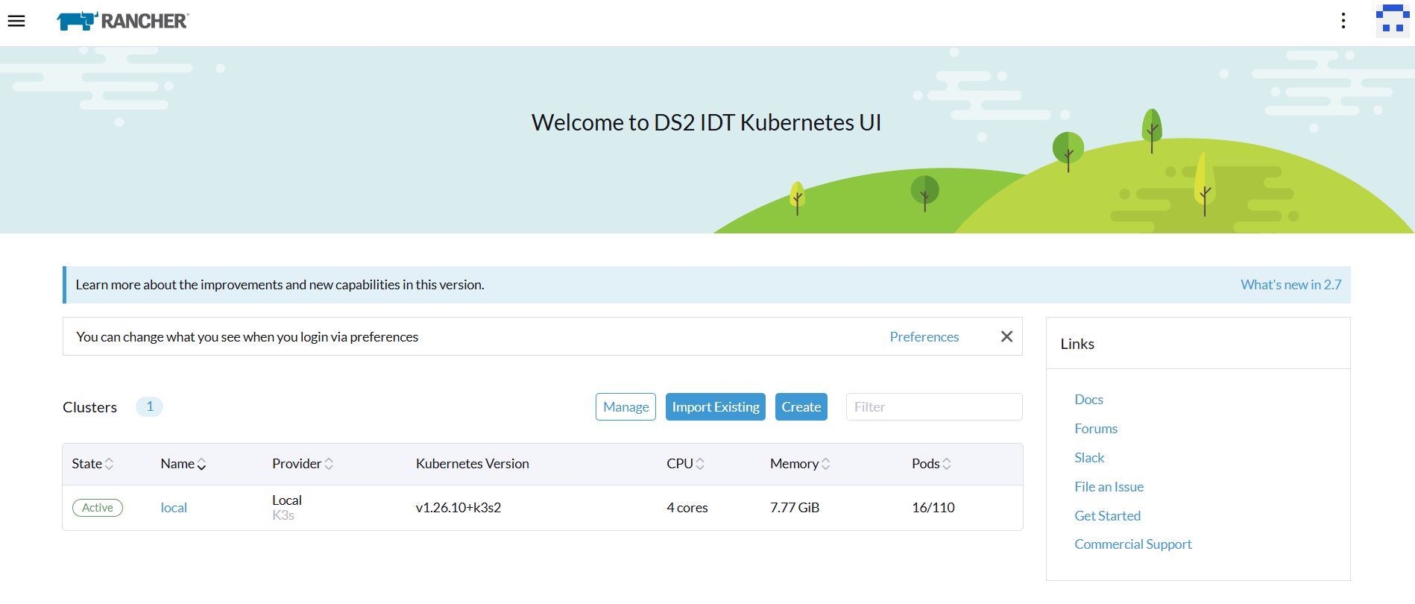The image size is (1415, 604).
Task: Open the vertical three-dot options menu
Action: tap(1343, 21)
